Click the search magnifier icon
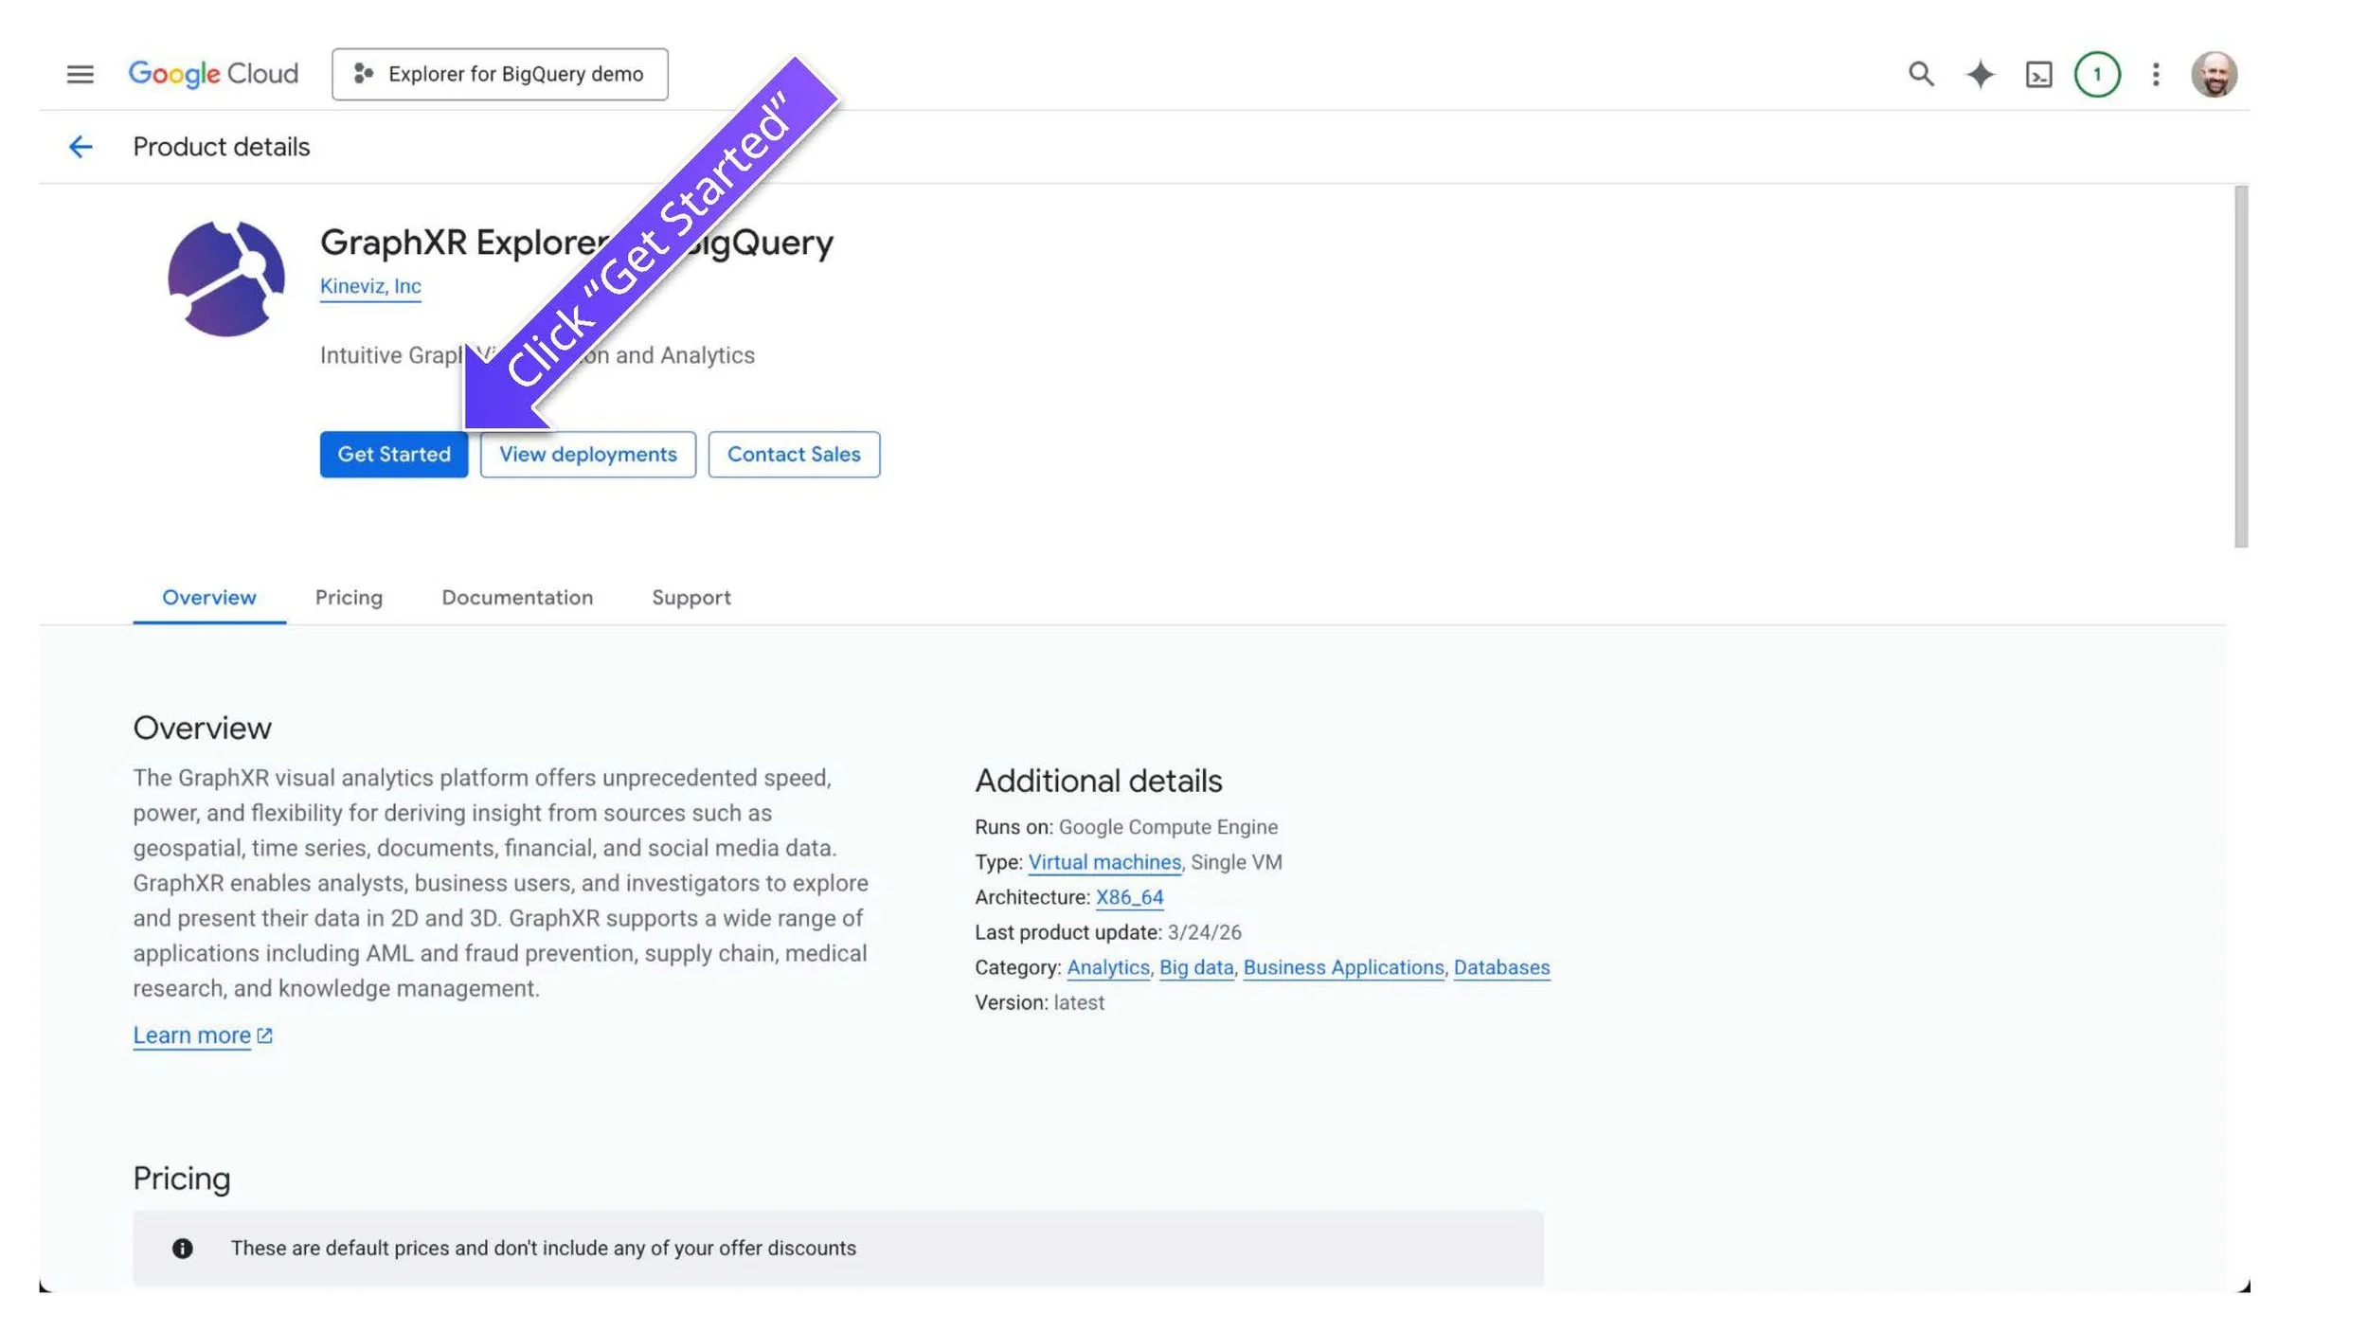This screenshot has height=1332, width=2368. tap(1920, 74)
